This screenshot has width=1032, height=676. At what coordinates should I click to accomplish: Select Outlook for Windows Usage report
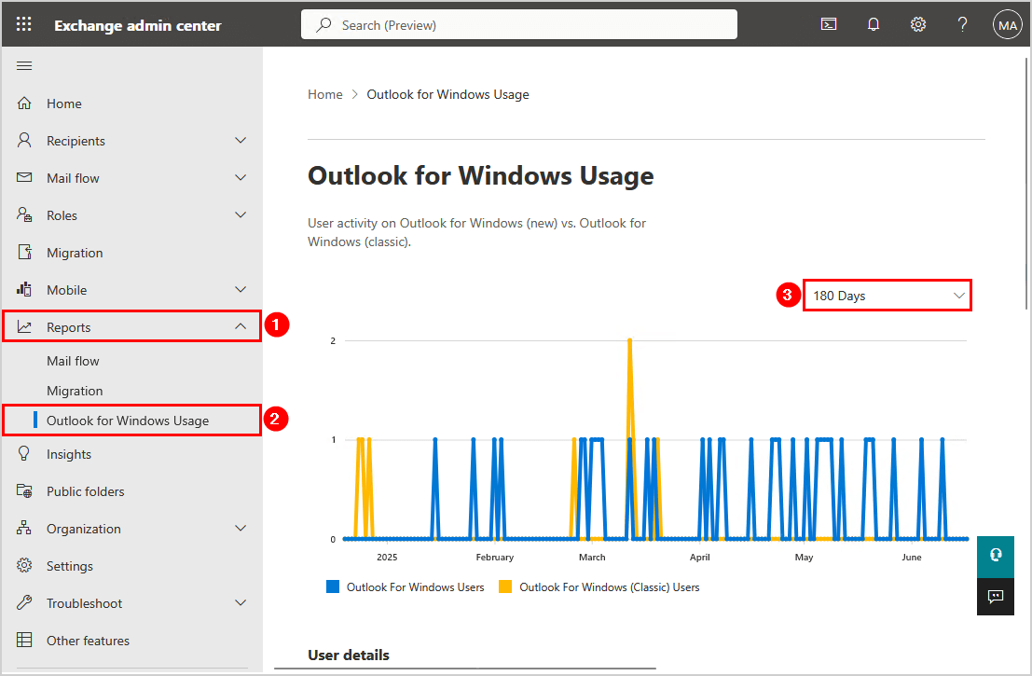coord(128,421)
